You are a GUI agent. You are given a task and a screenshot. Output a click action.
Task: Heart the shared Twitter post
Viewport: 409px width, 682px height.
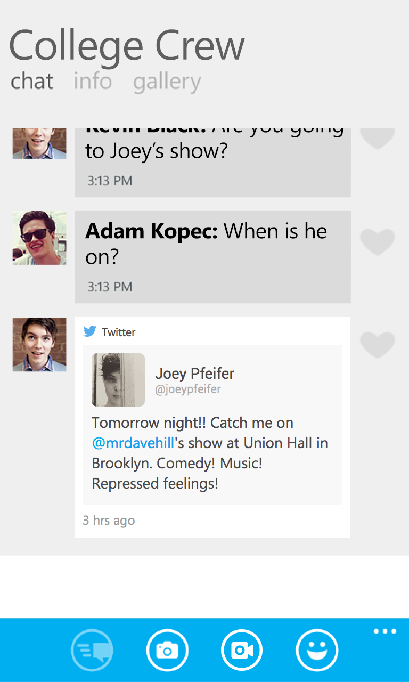(x=378, y=345)
